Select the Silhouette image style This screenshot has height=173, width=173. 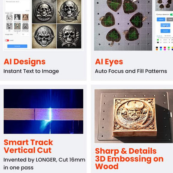[17, 17]
